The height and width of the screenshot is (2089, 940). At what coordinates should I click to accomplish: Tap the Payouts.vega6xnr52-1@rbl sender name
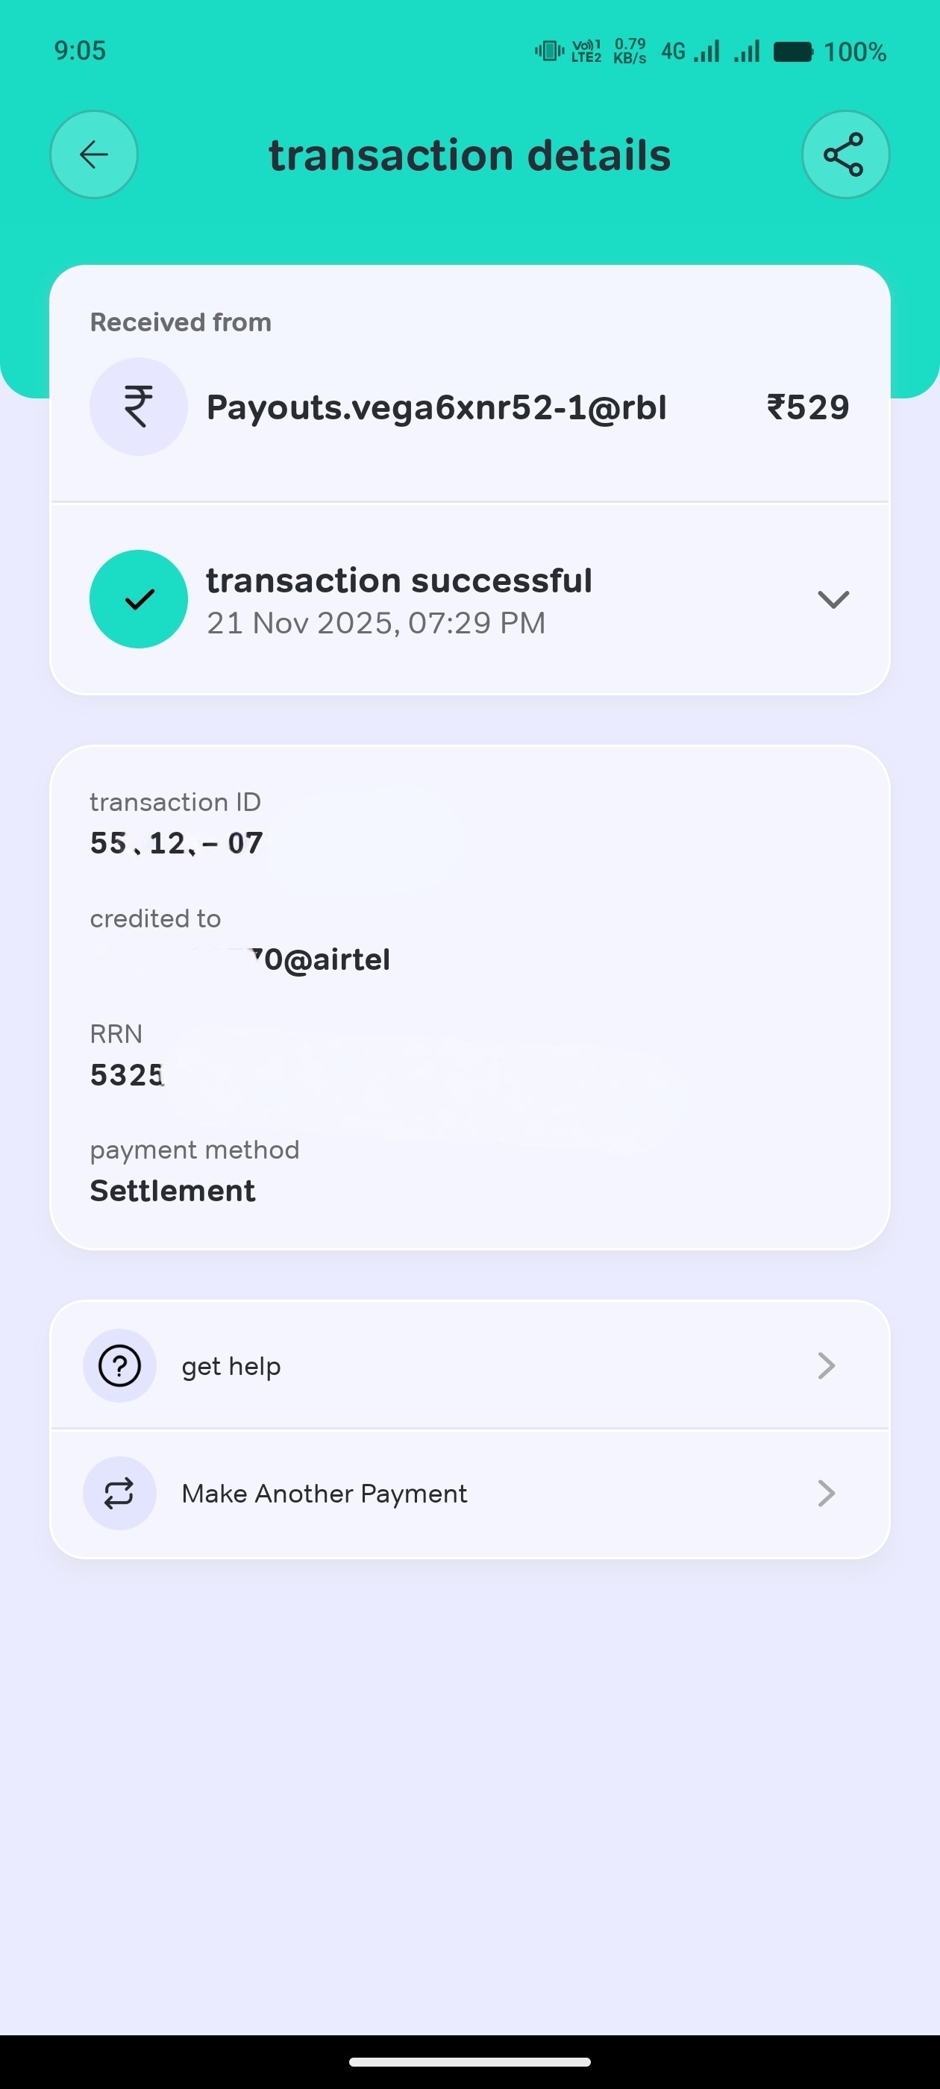pos(436,407)
